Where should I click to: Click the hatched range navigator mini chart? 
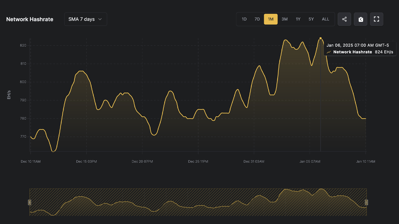click(x=198, y=202)
